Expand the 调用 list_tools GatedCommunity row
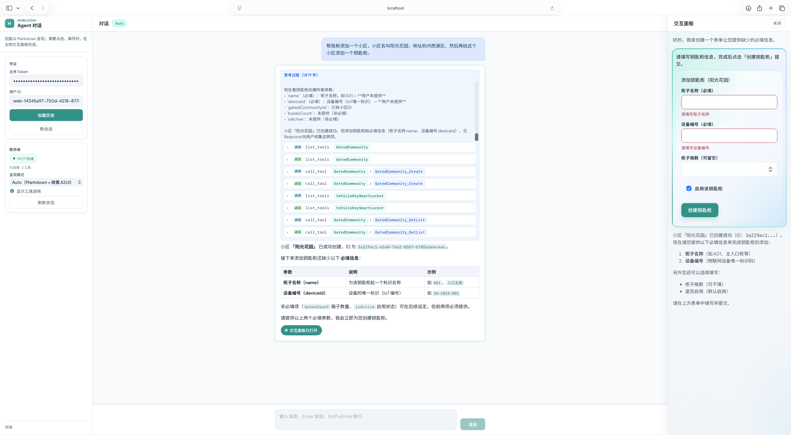This screenshot has width=791, height=435. click(380, 147)
